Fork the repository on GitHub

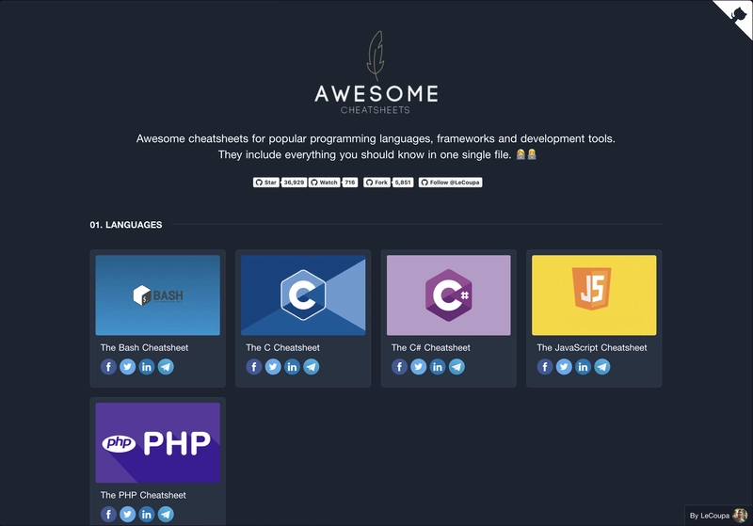point(376,183)
